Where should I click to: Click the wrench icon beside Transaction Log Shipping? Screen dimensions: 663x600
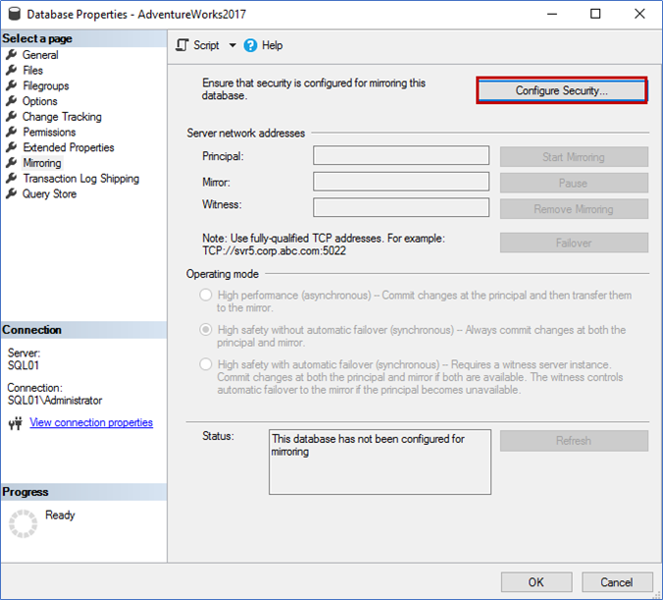[x=12, y=179]
